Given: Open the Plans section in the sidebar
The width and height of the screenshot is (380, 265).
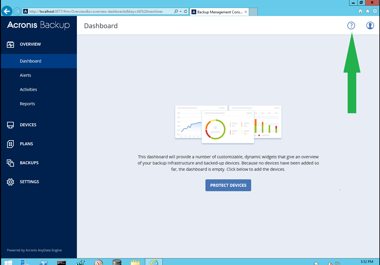Looking at the screenshot, I should [x=26, y=144].
